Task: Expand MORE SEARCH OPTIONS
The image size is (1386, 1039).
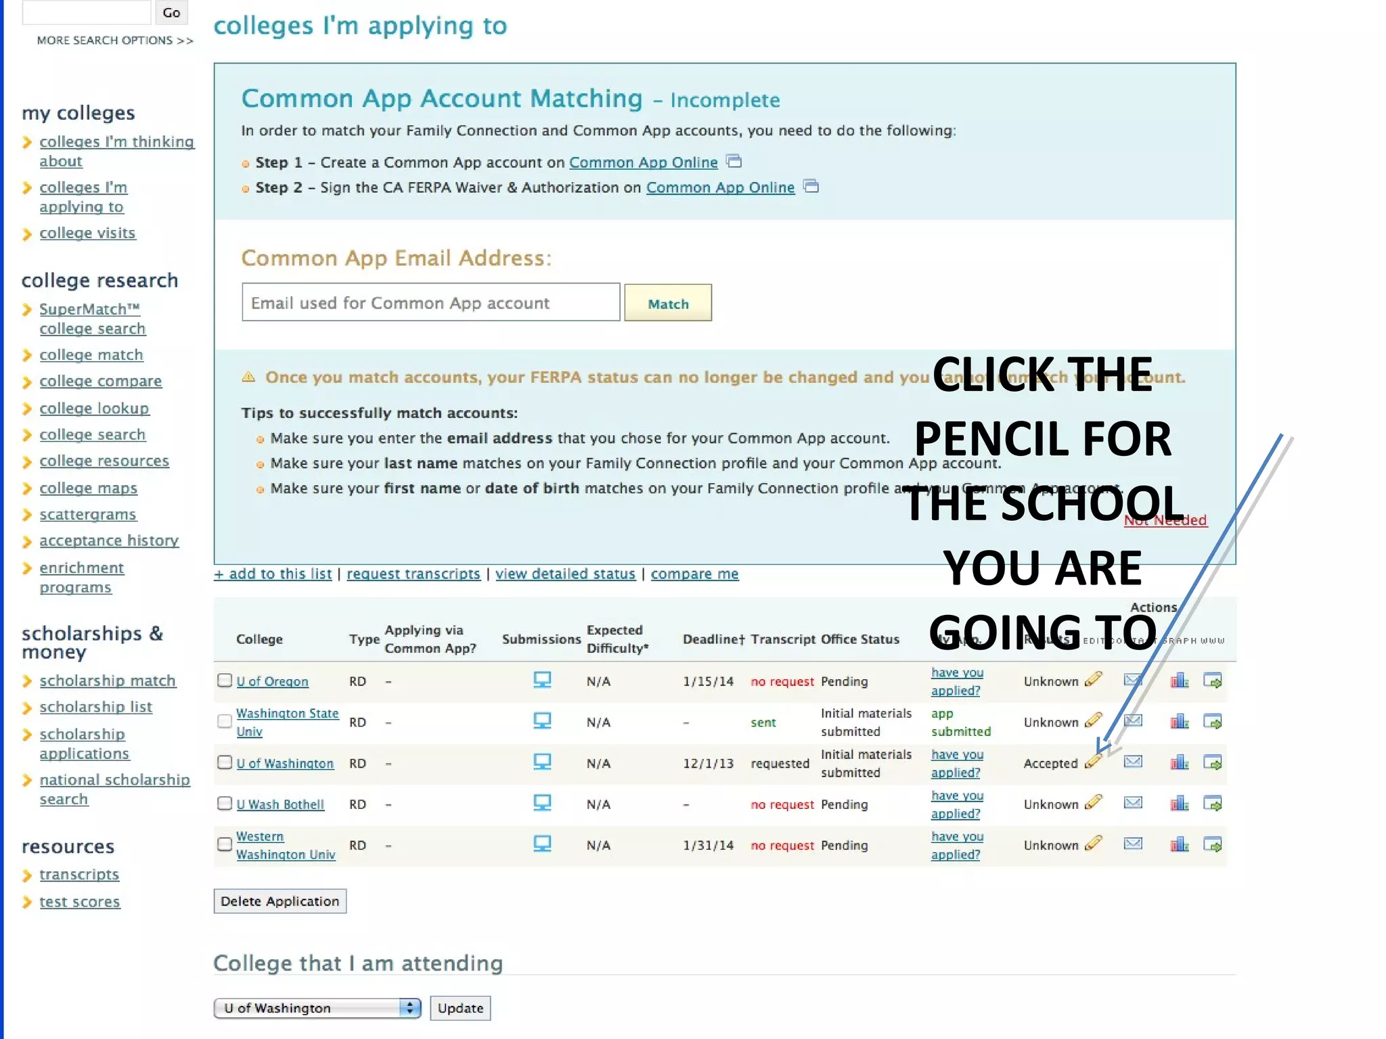Action: (x=115, y=41)
